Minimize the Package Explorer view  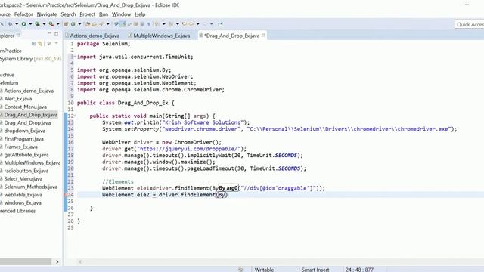(50, 33)
